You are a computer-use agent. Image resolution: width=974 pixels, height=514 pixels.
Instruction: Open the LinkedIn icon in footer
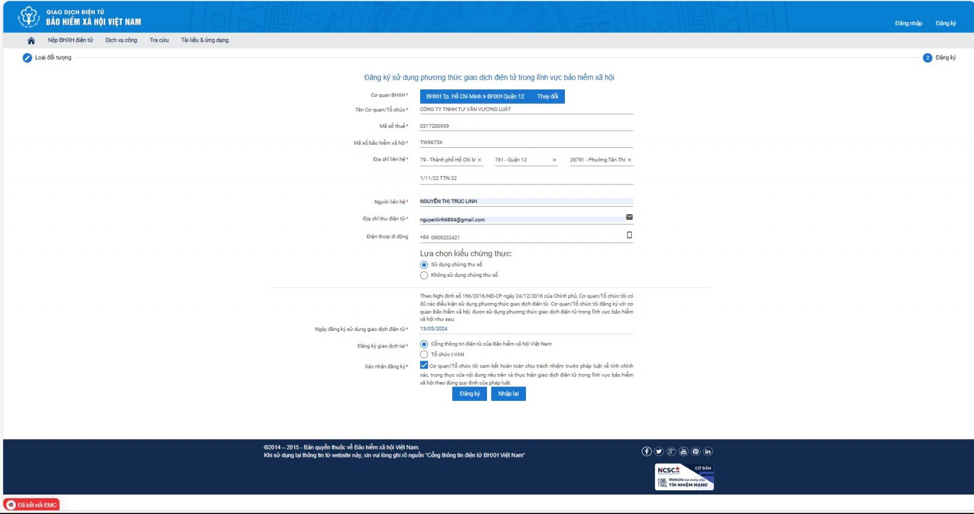pos(707,451)
